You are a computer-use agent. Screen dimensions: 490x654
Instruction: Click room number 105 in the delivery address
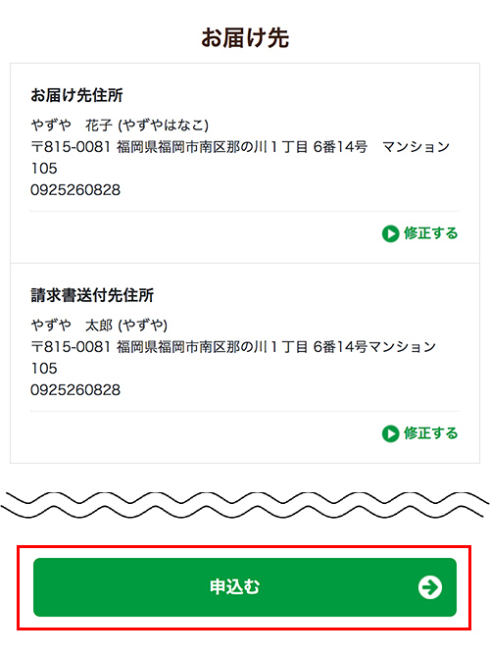click(x=44, y=169)
